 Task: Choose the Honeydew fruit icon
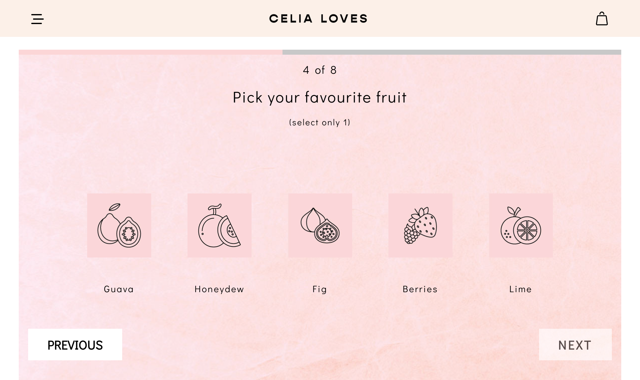click(x=219, y=225)
